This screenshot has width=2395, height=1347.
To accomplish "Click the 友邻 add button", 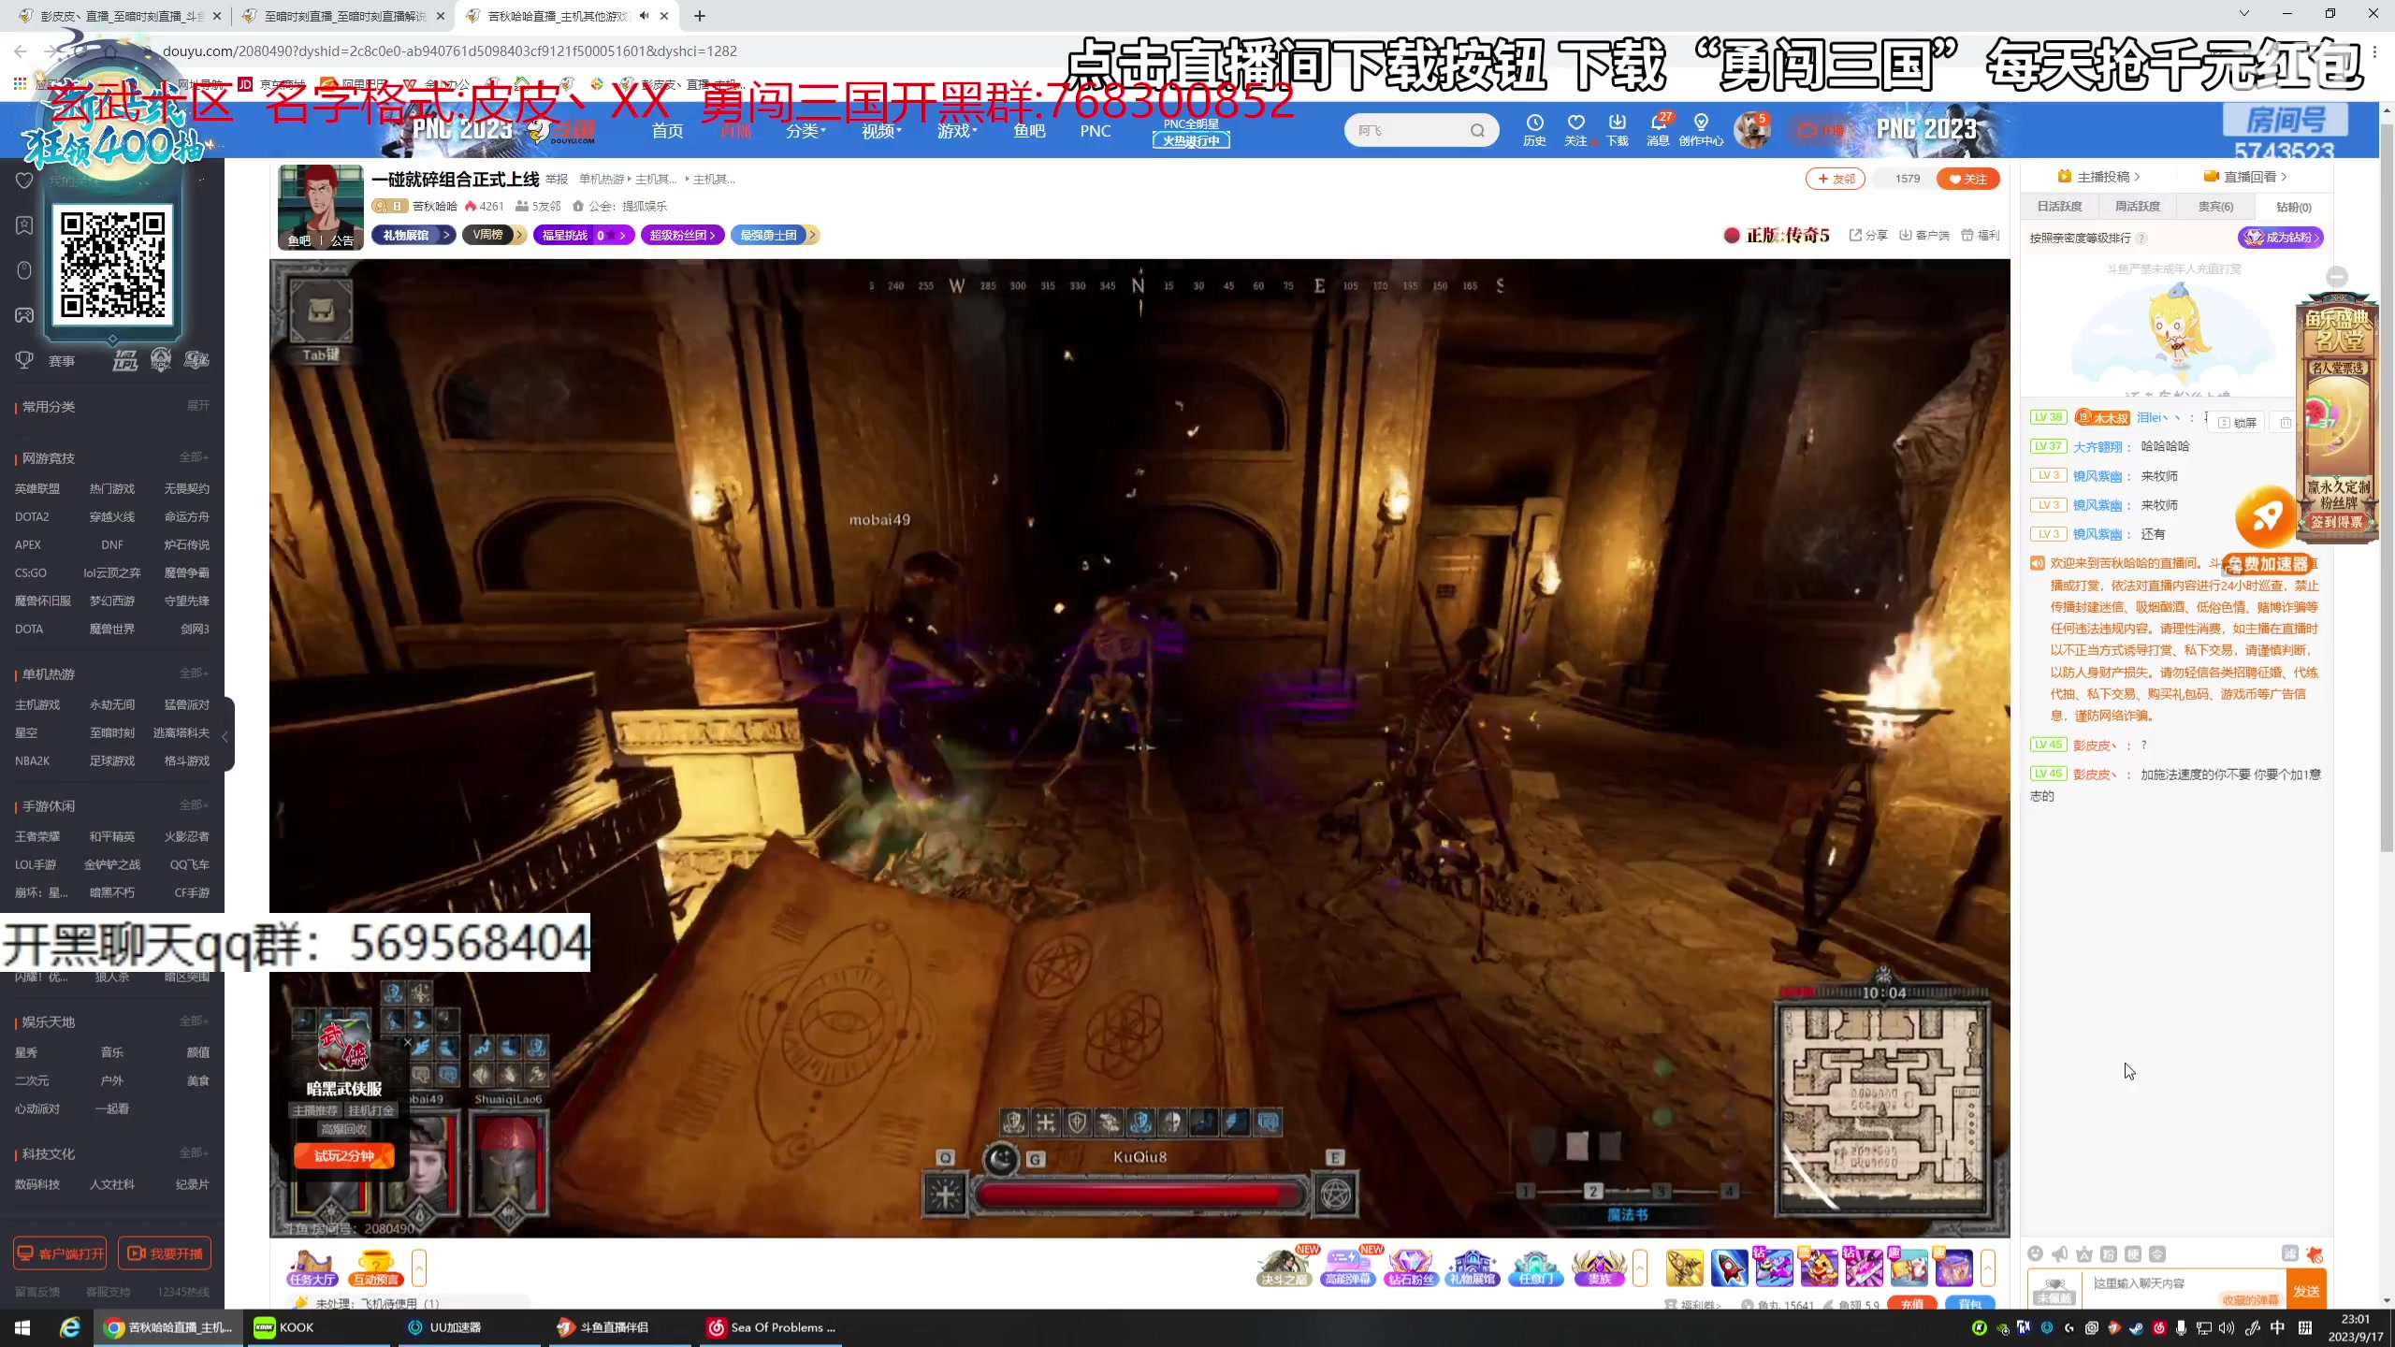I will pyautogui.click(x=1836, y=179).
